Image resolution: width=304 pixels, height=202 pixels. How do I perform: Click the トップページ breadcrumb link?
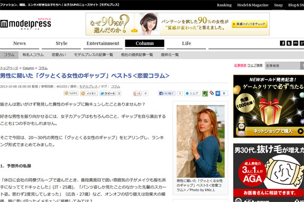9,68
